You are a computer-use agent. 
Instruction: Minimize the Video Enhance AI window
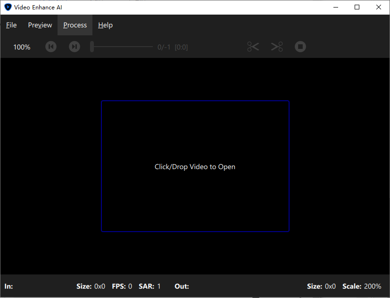[336, 7]
